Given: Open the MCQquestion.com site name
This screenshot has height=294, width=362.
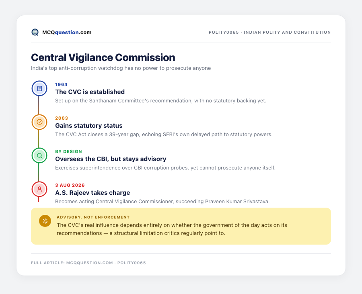Looking at the screenshot, I should coord(67,32).
